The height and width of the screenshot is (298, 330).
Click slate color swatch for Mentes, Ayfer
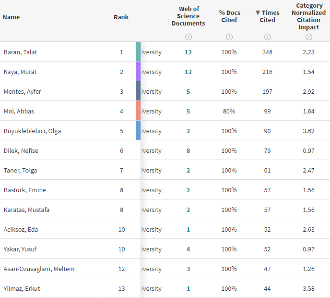[139, 91]
